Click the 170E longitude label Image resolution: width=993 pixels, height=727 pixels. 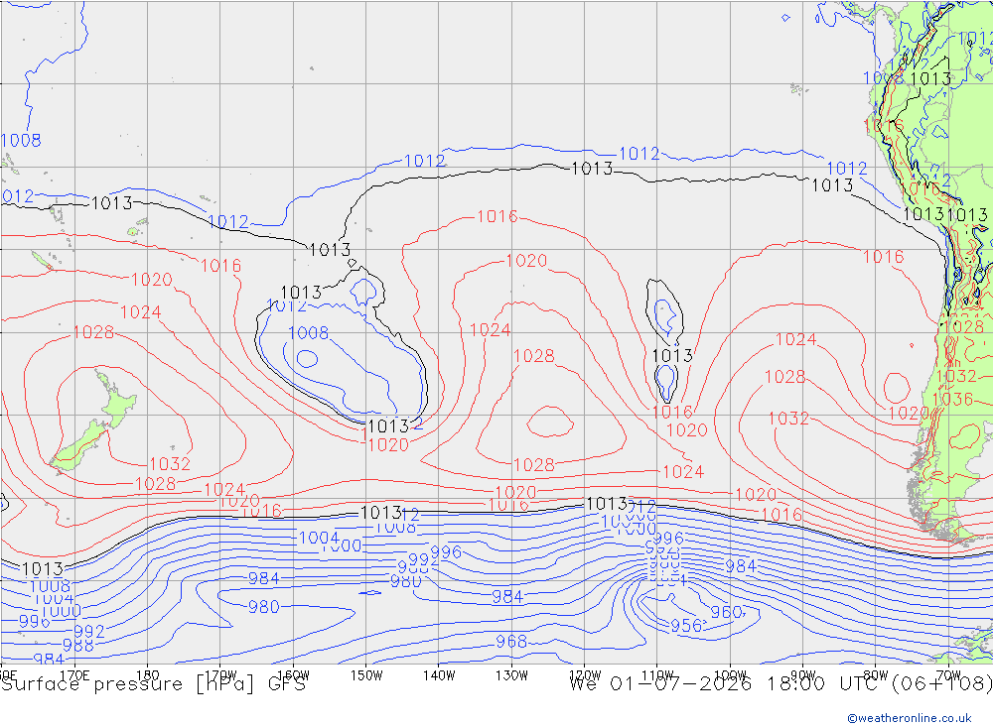pos(74,675)
